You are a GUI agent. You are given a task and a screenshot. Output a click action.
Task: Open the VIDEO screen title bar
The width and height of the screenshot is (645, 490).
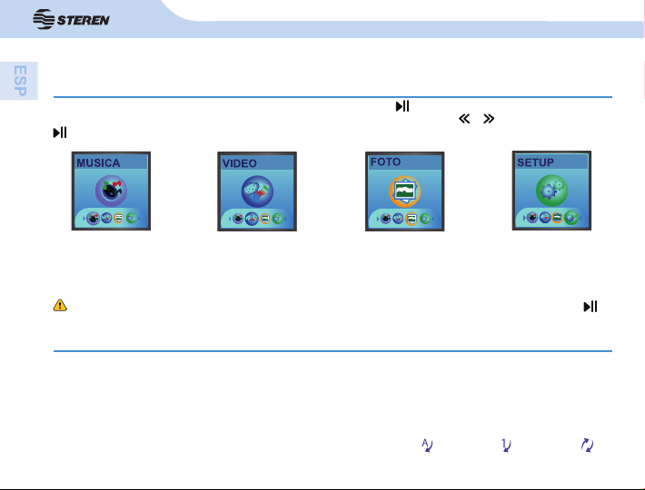point(257,163)
